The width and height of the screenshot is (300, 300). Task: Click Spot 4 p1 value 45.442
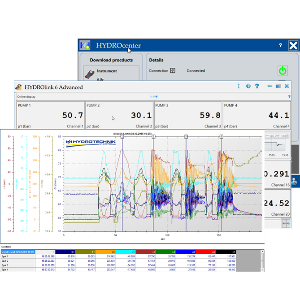231,270
